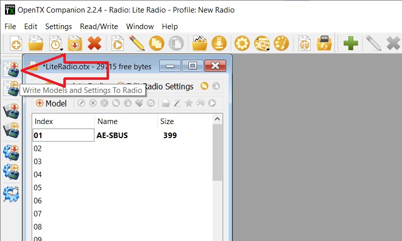Image resolution: width=402 pixels, height=241 pixels.
Task: Click the cut model scissors icon
Action: click(105, 103)
